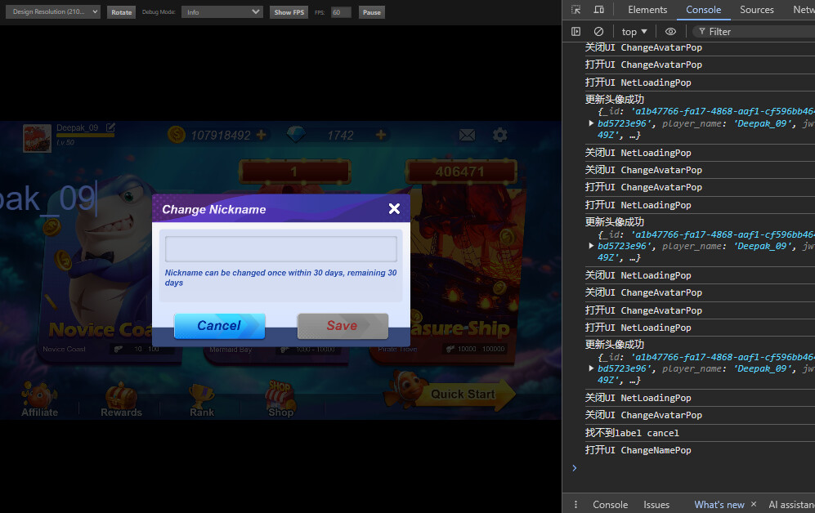Click the Rotate button
815x513 pixels.
tap(122, 12)
